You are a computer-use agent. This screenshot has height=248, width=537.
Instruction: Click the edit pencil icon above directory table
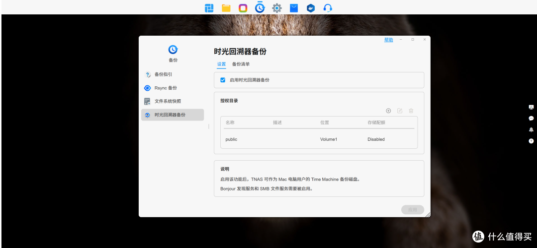[x=400, y=111]
